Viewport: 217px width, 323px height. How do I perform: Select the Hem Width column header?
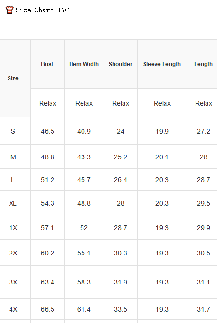point(84,64)
